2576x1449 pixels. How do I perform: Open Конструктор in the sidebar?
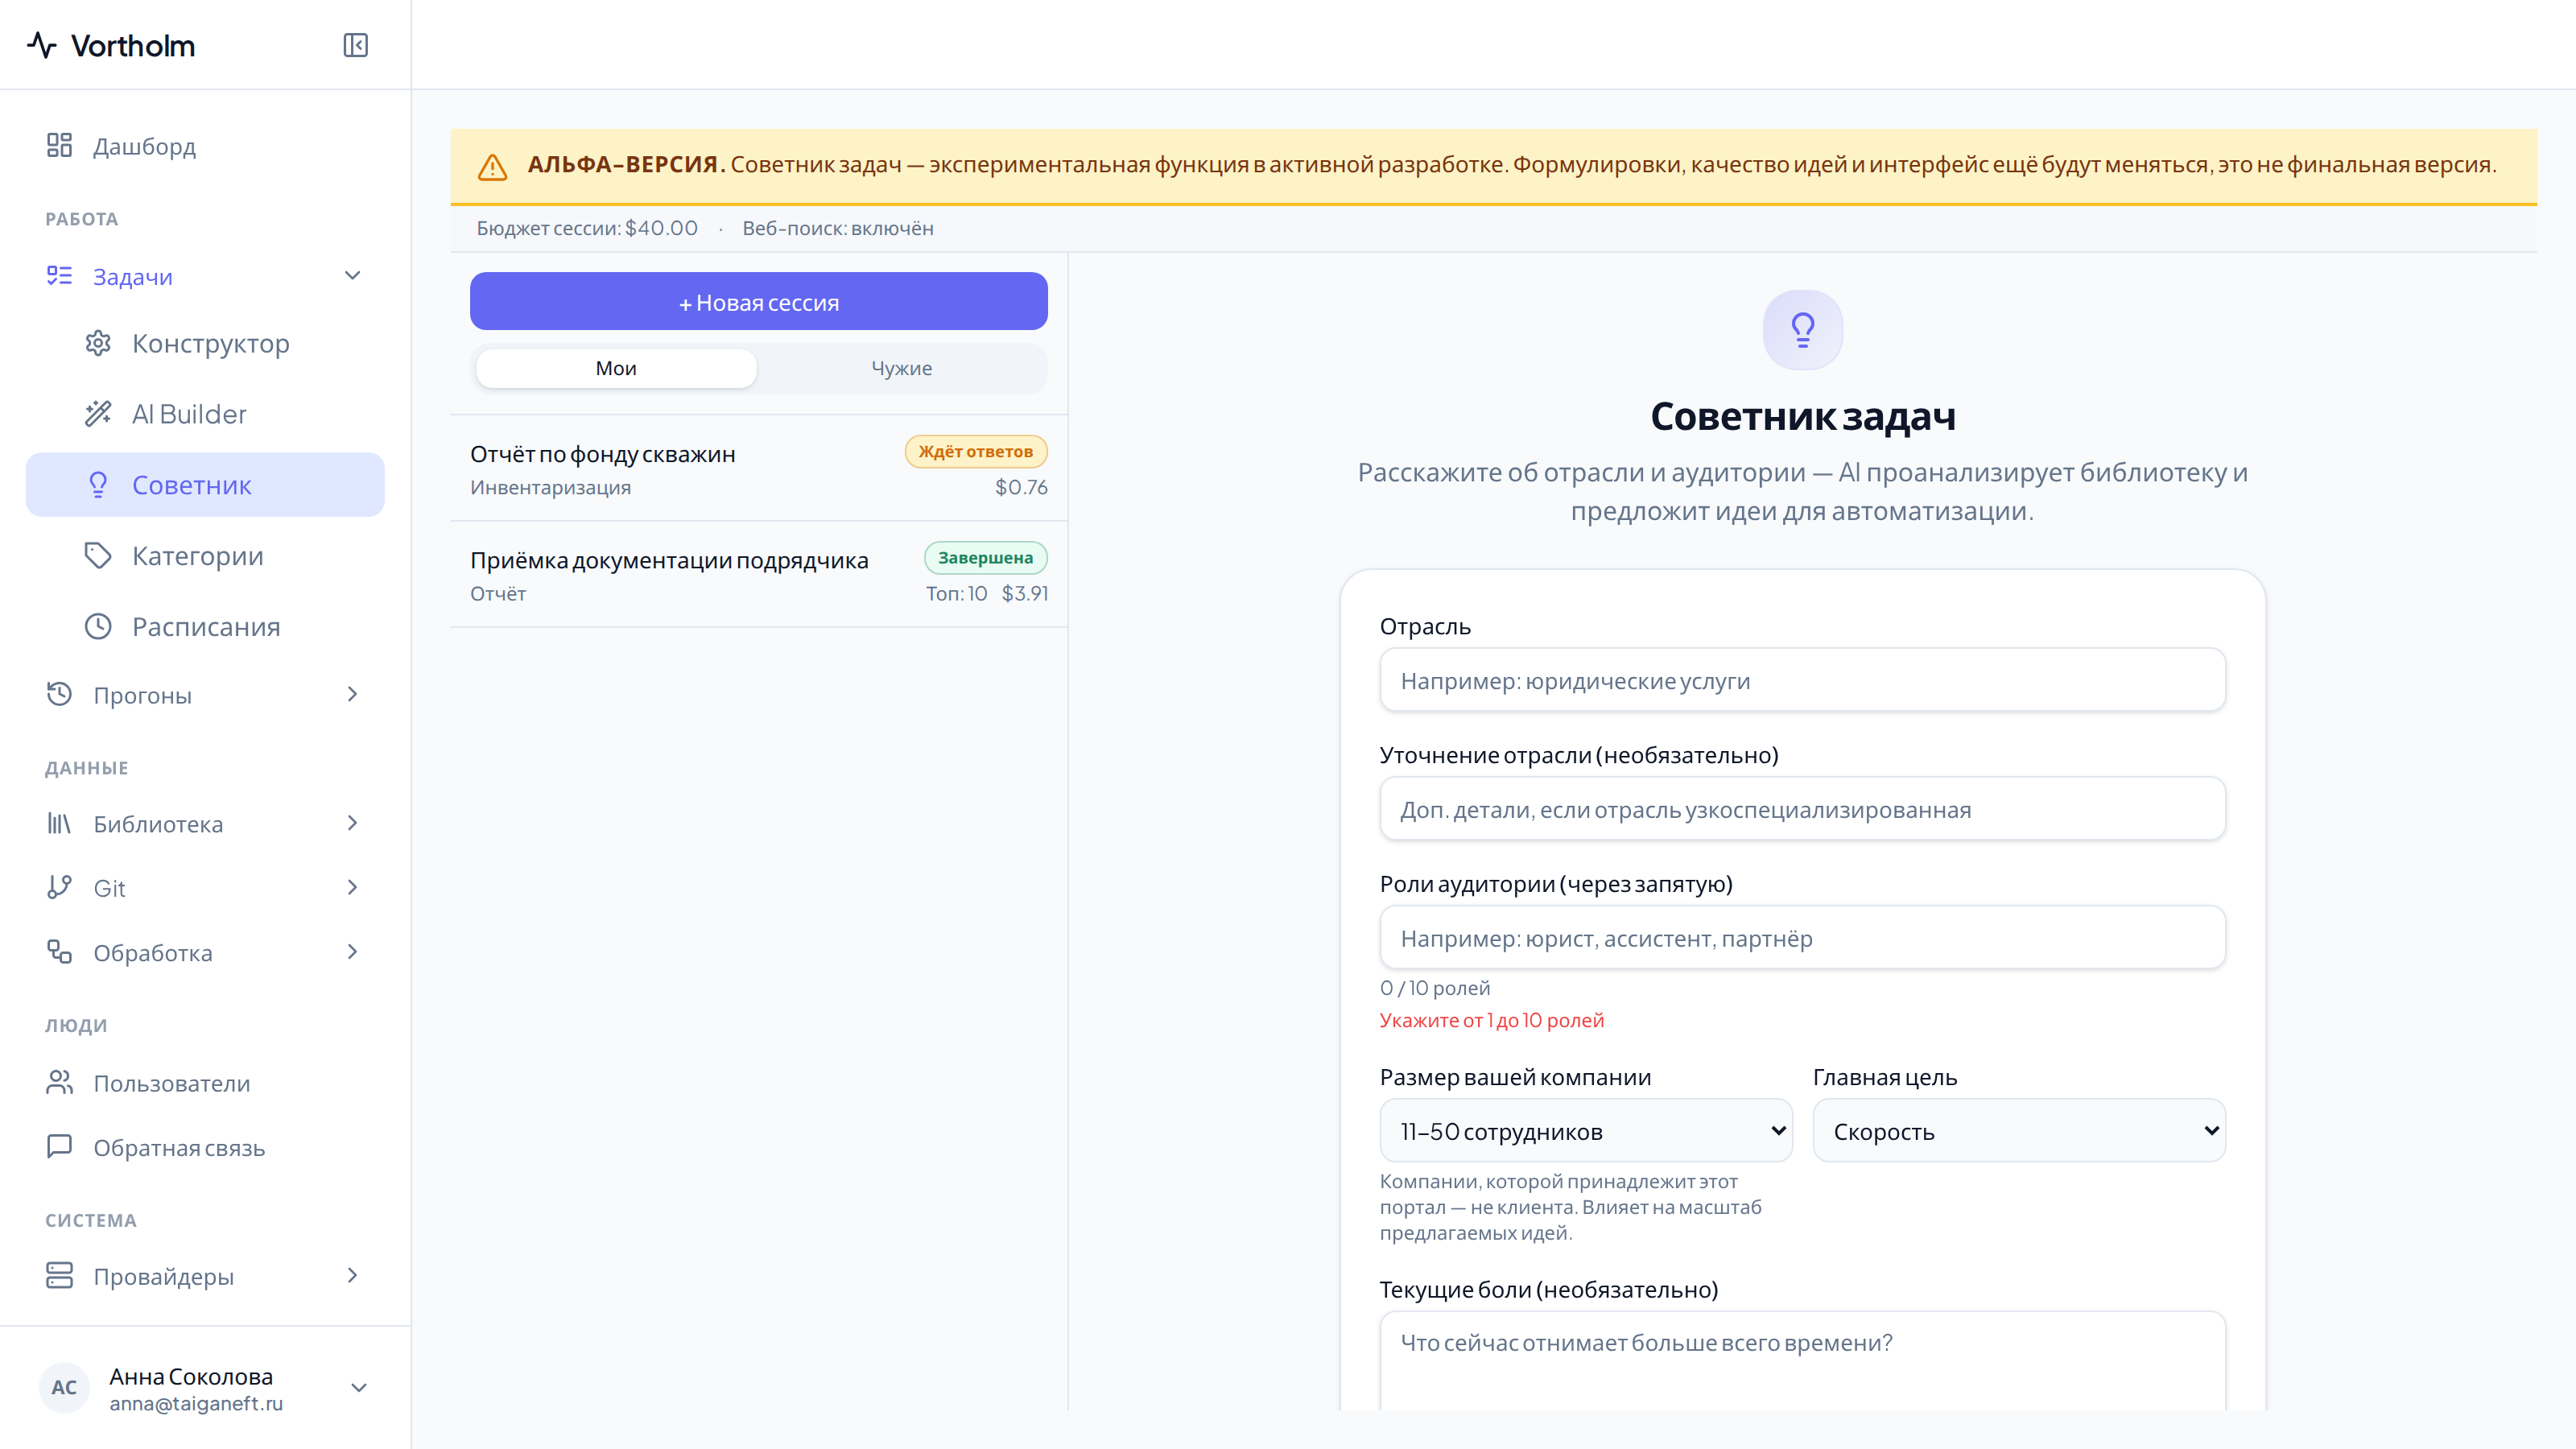point(205,343)
